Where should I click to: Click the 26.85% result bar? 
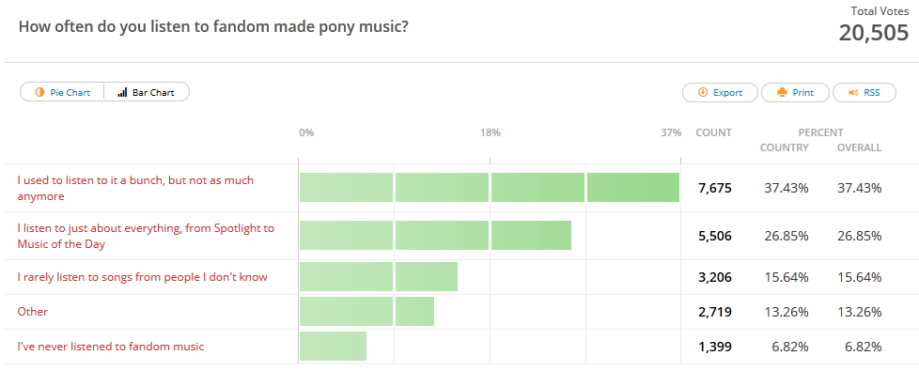[435, 235]
